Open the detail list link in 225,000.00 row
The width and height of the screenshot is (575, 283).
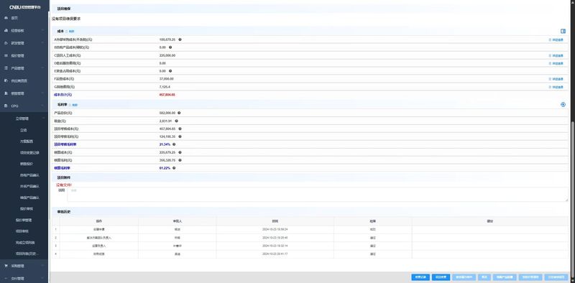tap(556, 55)
